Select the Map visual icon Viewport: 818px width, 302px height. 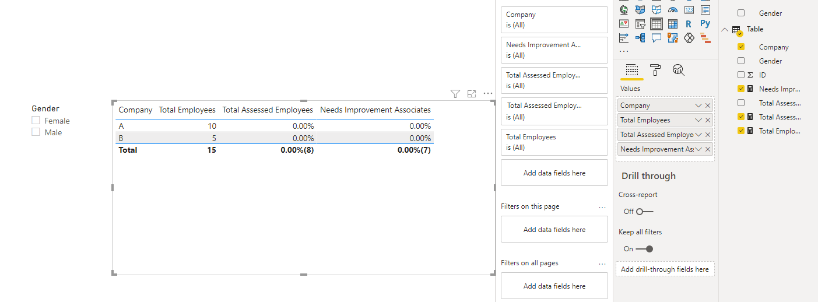(624, 9)
